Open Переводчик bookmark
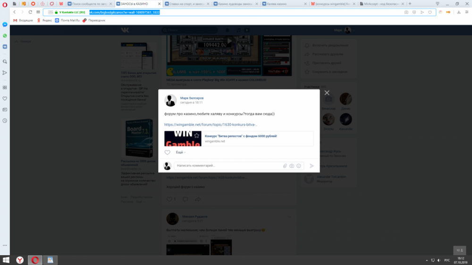472x265 pixels. coord(94,20)
